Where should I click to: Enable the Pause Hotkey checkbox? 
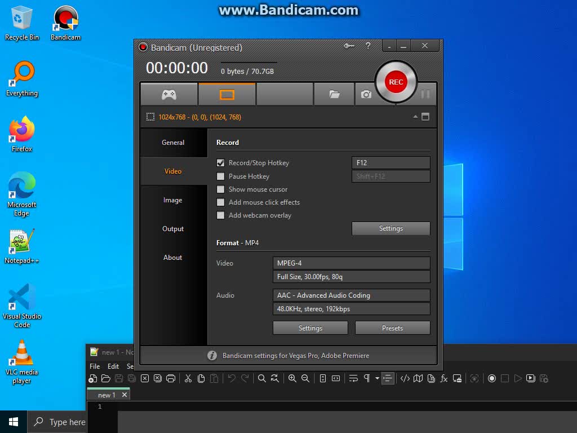tap(220, 176)
